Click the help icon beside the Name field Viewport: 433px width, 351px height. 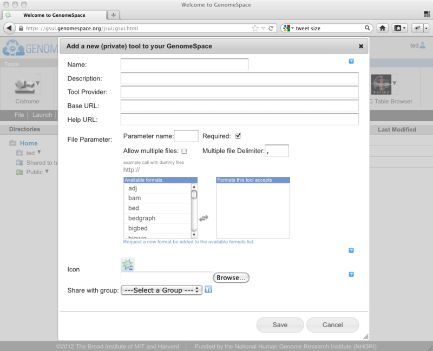pos(351,61)
